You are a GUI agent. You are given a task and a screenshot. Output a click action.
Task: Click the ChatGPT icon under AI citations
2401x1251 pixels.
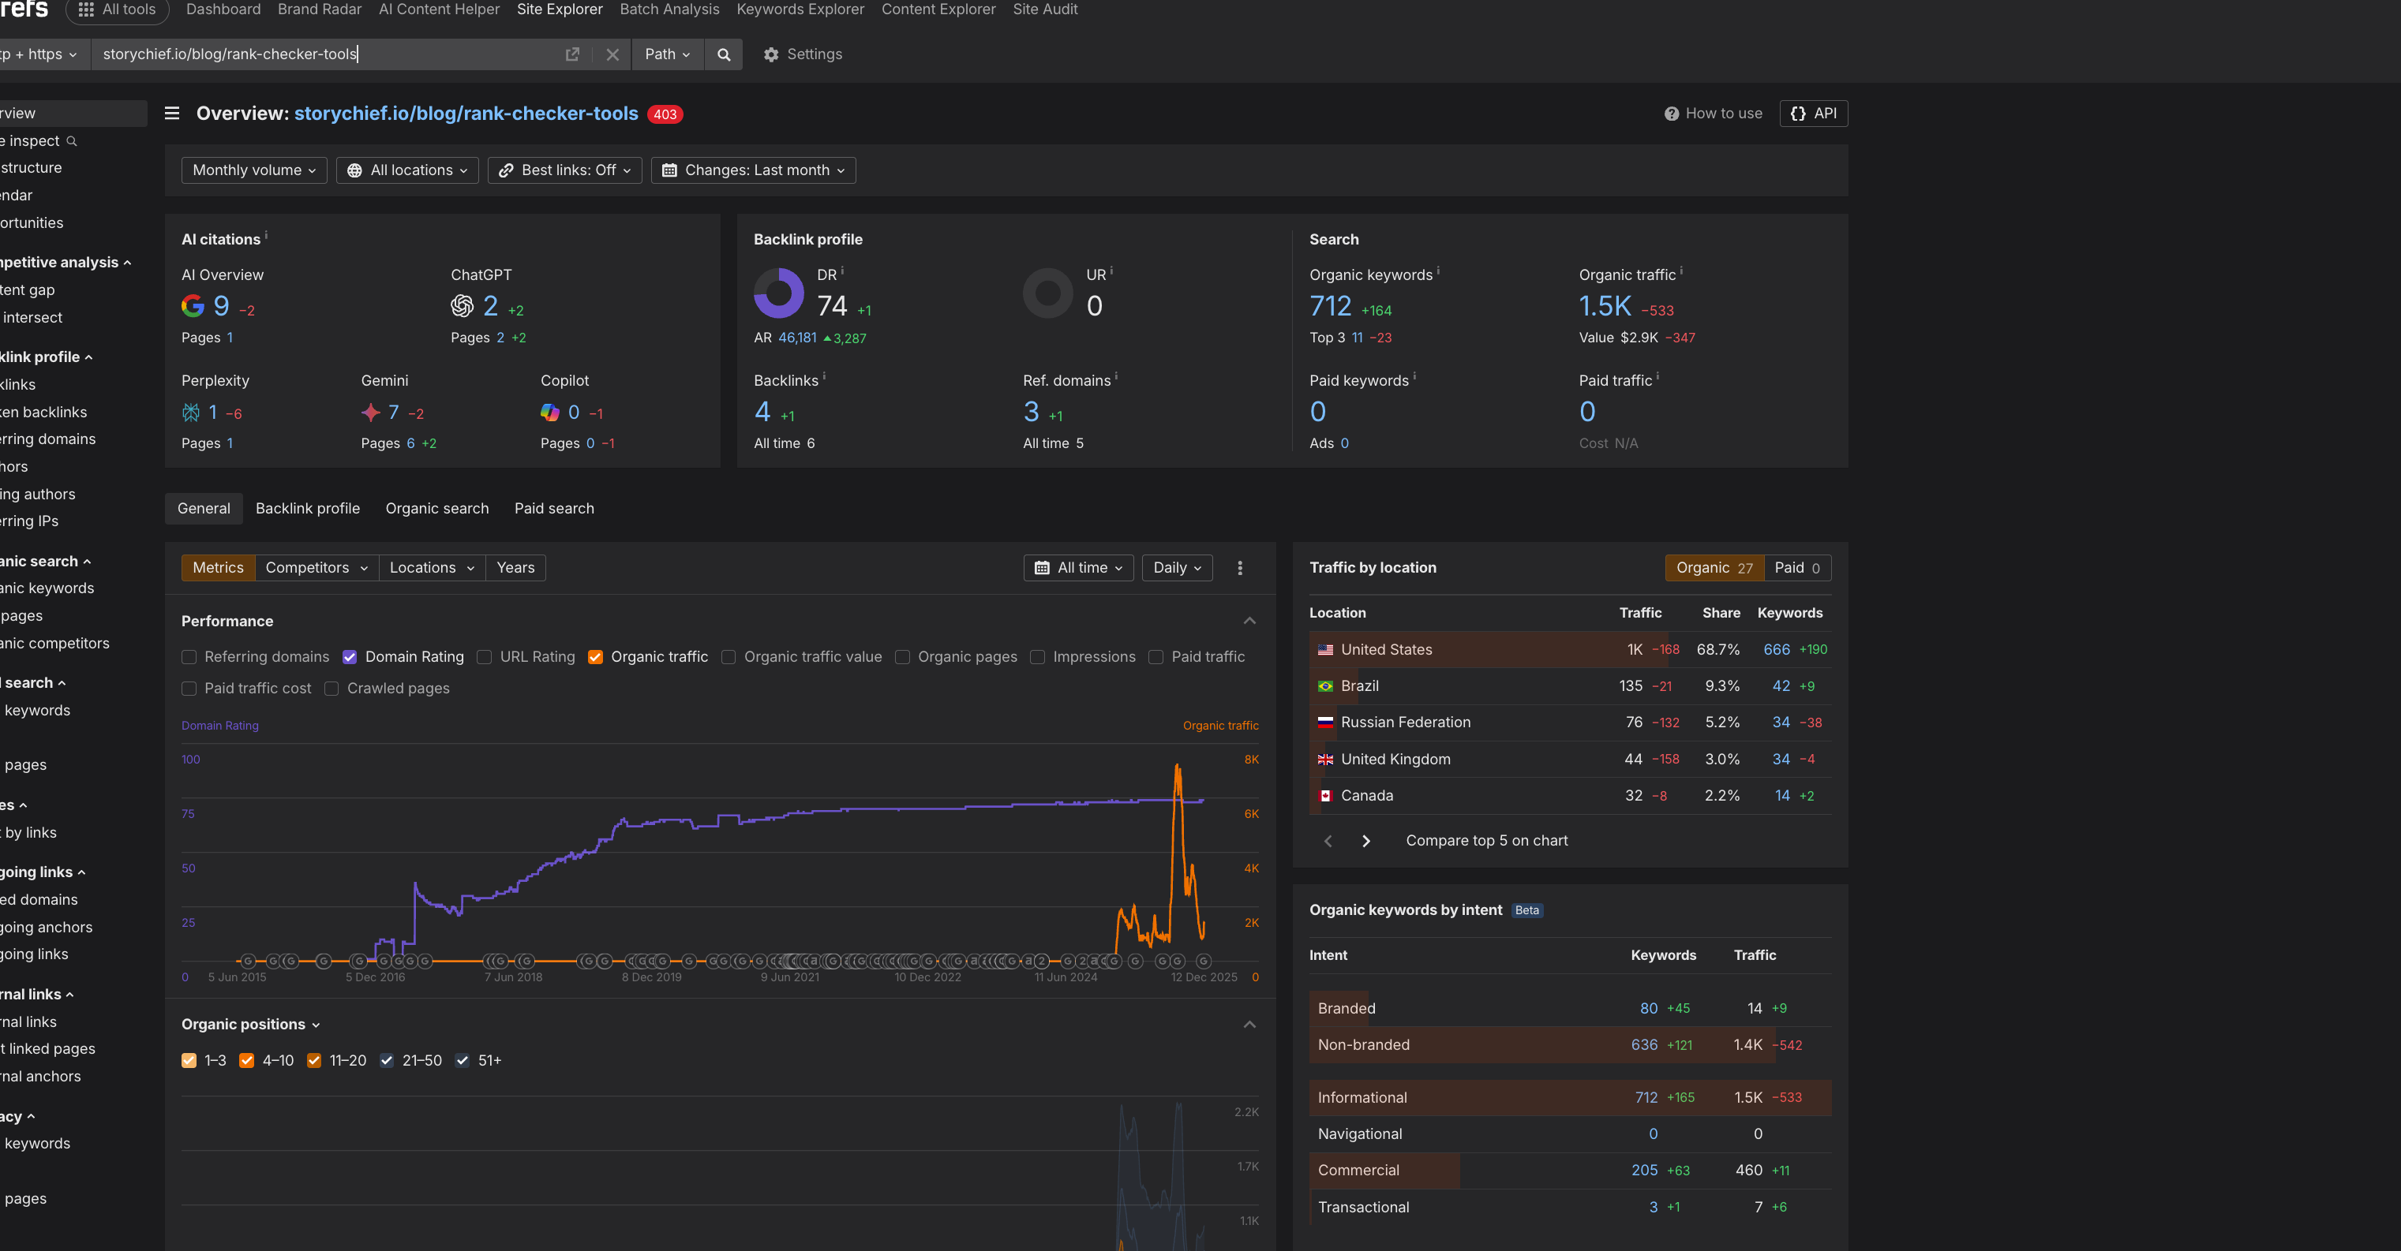463,305
